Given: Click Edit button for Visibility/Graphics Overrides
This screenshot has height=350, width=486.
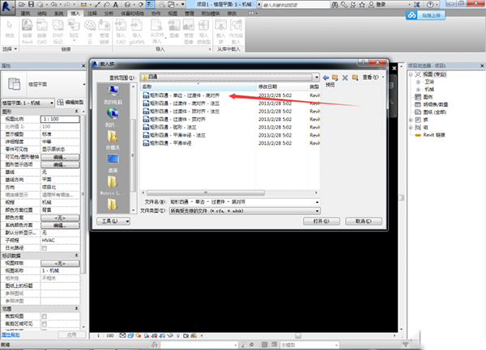Looking at the screenshot, I should [60, 157].
